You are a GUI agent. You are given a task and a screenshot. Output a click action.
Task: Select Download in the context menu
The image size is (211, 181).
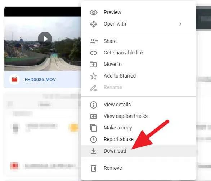pyautogui.click(x=138, y=151)
